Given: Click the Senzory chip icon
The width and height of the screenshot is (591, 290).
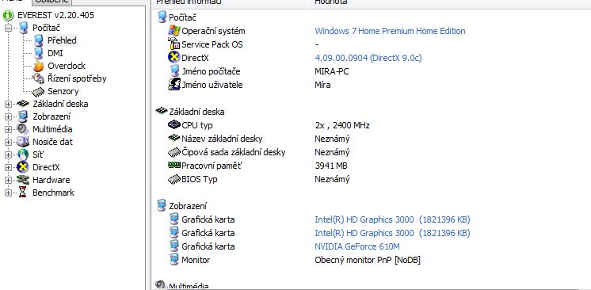Looking at the screenshot, I should (38, 92).
